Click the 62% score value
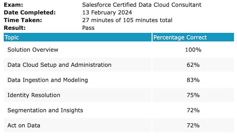The height and width of the screenshot is (136, 237). pos(193,65)
